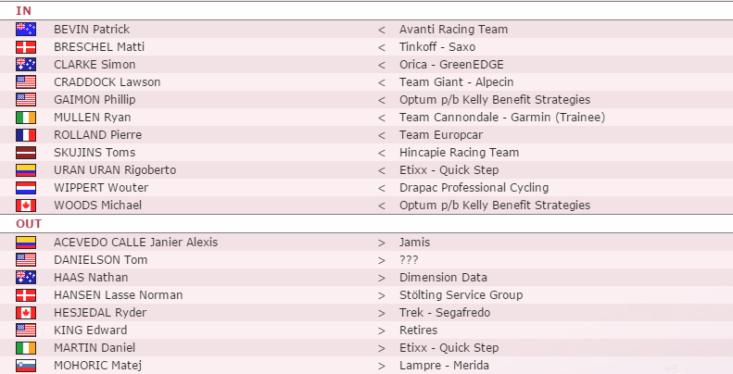Open rider URAN URAN Rigoberto

point(115,170)
